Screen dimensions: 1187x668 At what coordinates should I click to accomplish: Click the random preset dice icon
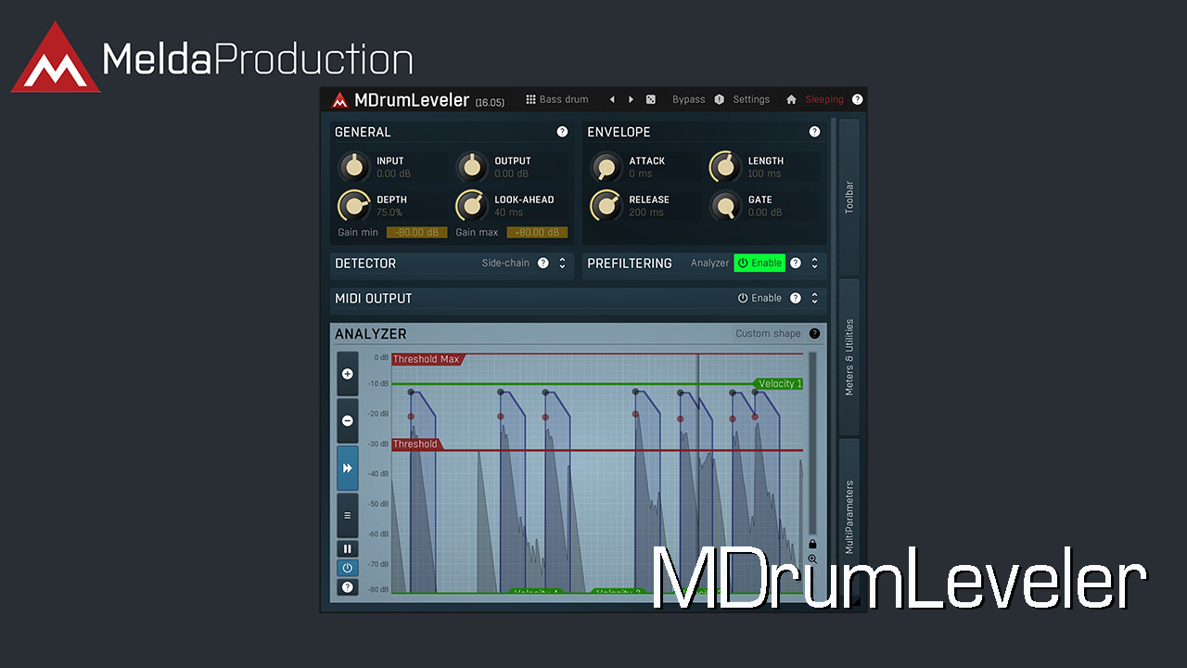tap(651, 99)
